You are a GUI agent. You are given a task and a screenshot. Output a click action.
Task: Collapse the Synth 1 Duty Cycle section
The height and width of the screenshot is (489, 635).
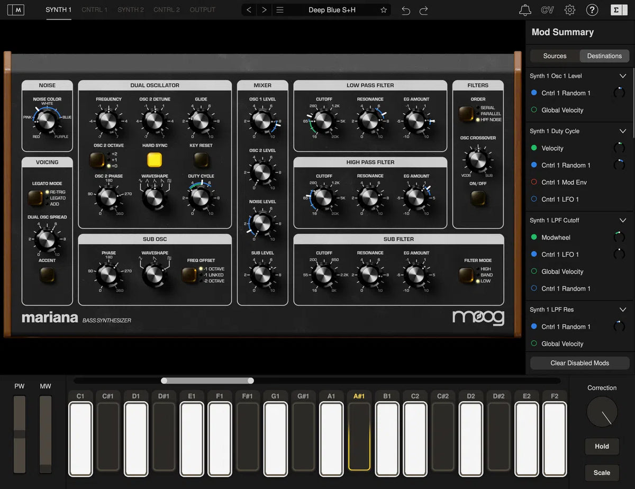[x=622, y=131]
